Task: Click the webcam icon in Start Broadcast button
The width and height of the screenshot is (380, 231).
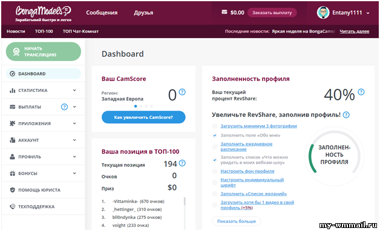Action: point(16,52)
